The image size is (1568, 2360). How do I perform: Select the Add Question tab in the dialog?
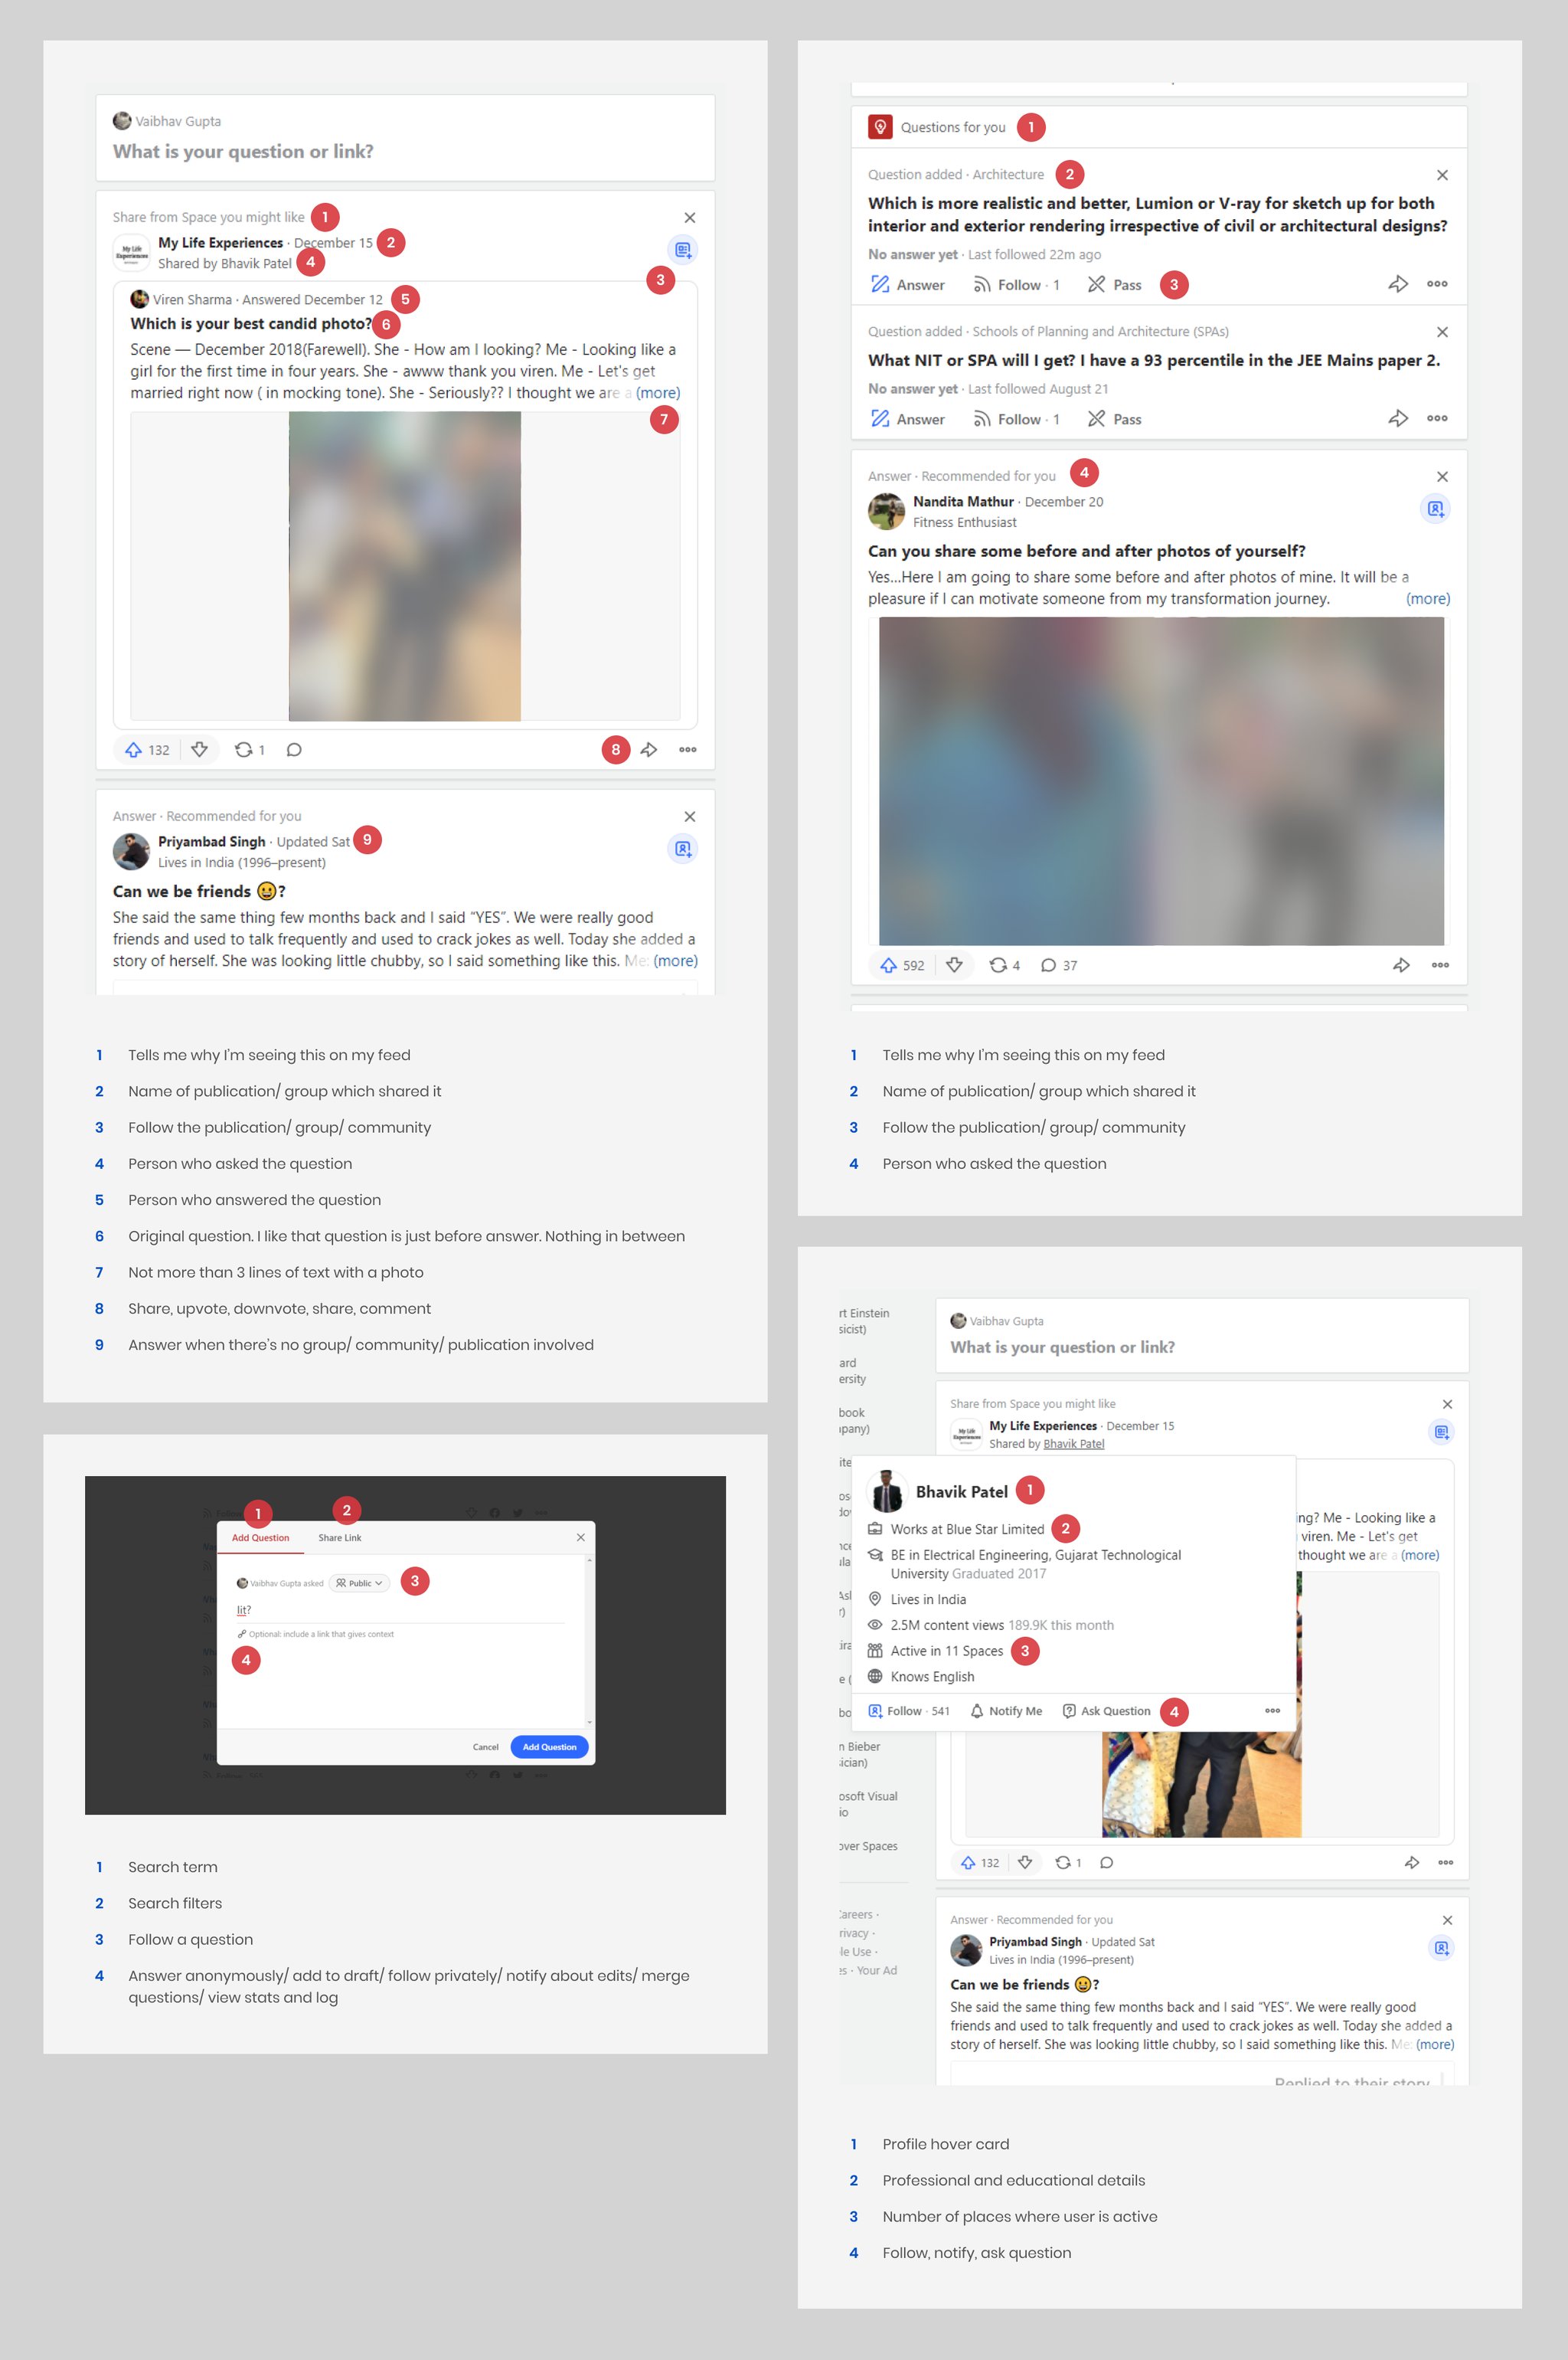point(260,1537)
